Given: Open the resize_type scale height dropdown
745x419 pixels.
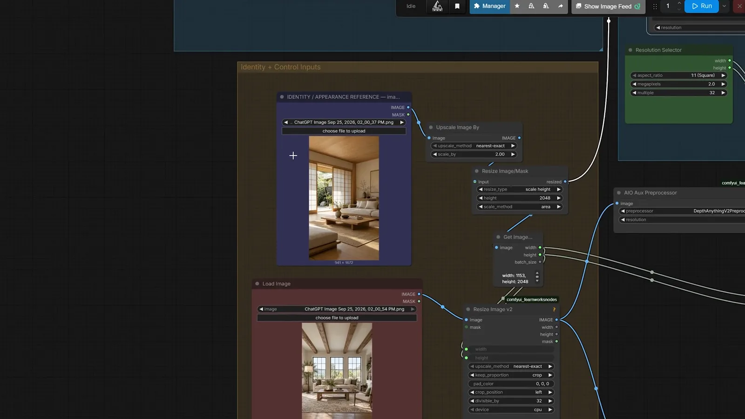Looking at the screenshot, I should coord(520,189).
